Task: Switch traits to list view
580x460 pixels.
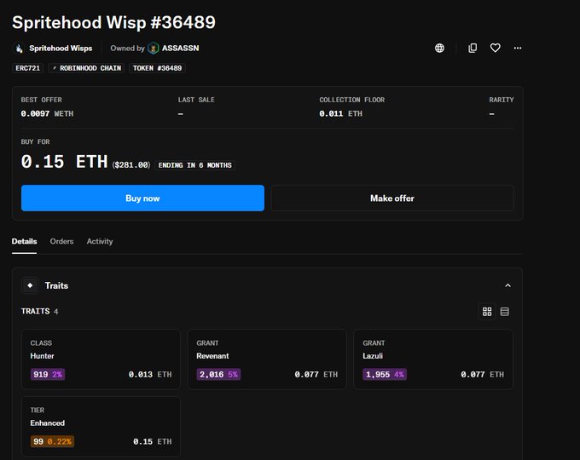Action: tap(505, 312)
